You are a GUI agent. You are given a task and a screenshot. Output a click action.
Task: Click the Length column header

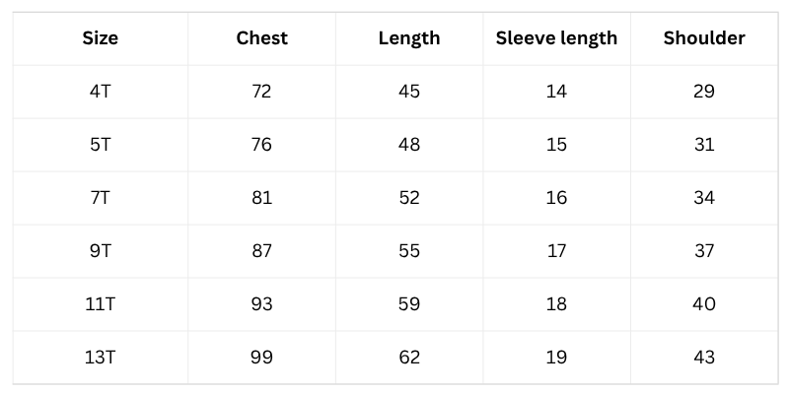[409, 38]
